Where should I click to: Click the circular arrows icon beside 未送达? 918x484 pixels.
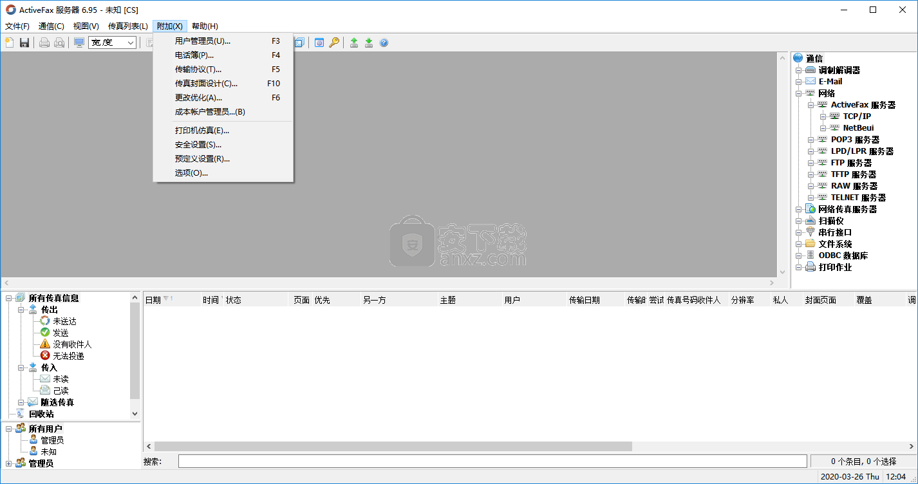[x=45, y=321]
